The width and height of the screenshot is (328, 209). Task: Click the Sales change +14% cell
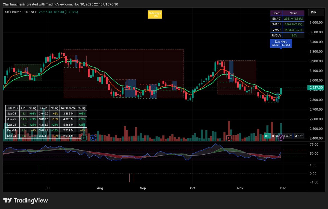pyautogui.click(x=55, y=130)
